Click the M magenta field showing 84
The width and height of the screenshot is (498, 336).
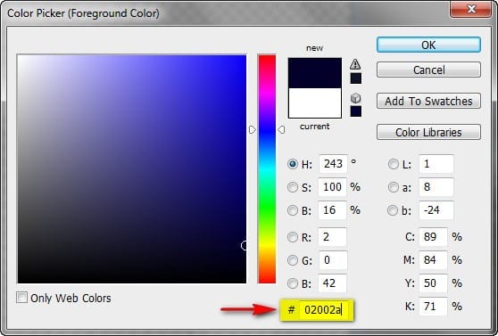433,260
